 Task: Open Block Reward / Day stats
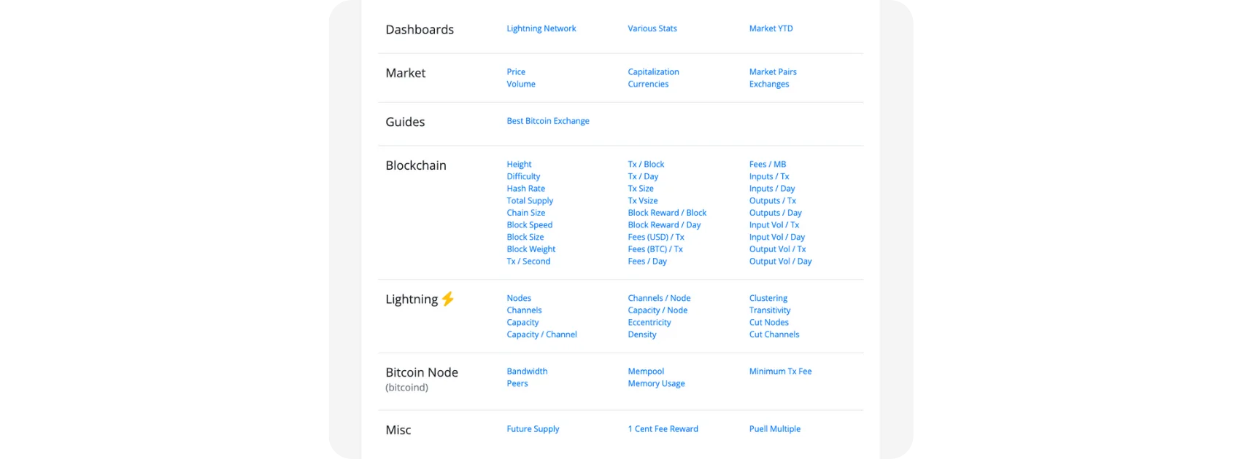click(x=664, y=225)
